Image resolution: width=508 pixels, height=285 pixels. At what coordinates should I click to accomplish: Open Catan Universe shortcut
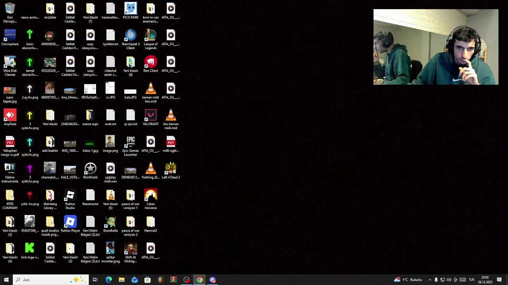[x=150, y=199]
